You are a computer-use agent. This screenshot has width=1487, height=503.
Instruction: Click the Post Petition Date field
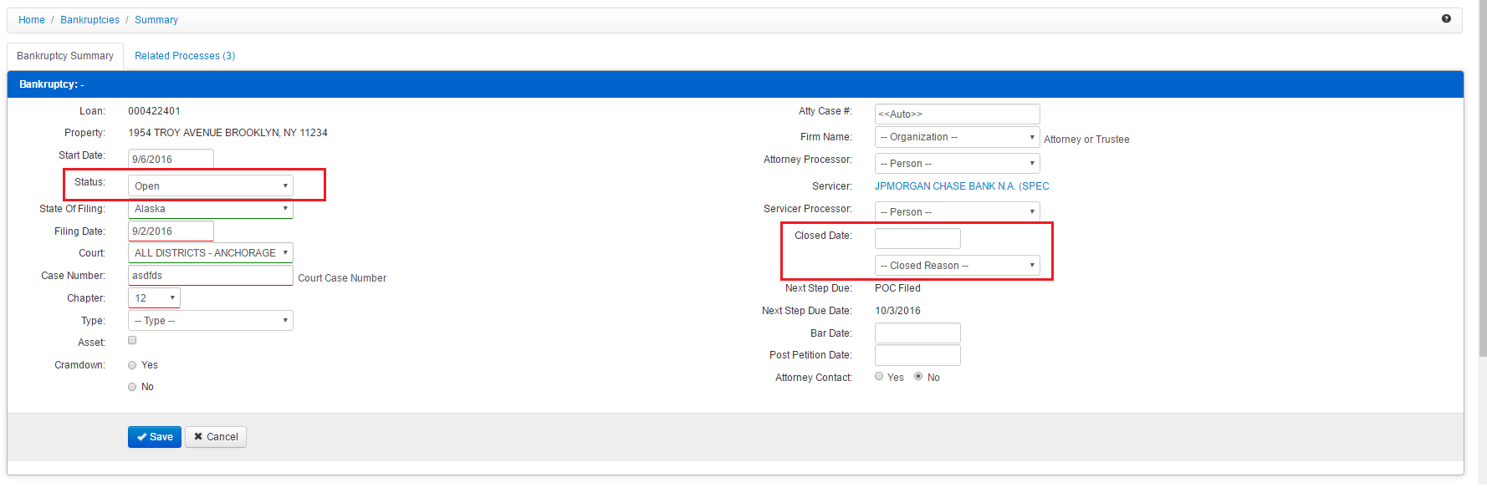(x=917, y=355)
